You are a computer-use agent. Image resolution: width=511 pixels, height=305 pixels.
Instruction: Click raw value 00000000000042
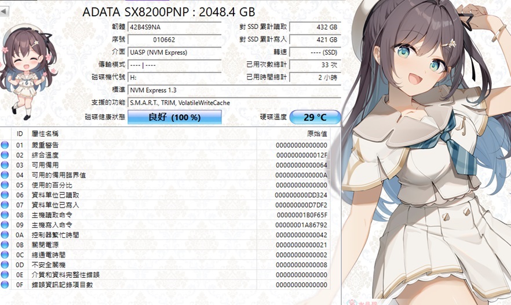pyautogui.click(x=301, y=235)
